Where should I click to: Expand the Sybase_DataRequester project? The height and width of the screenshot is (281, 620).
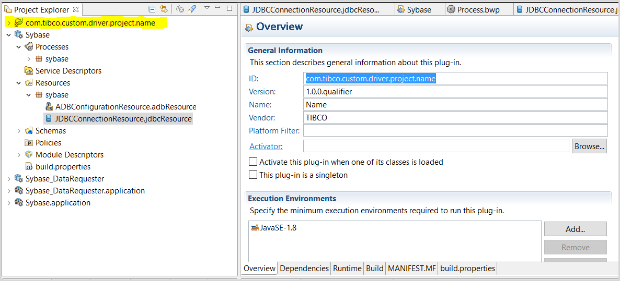click(9, 179)
